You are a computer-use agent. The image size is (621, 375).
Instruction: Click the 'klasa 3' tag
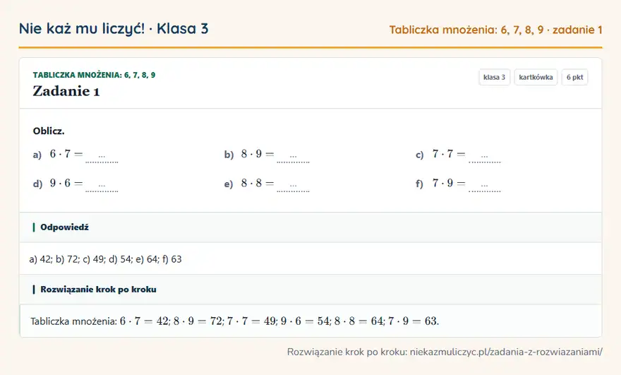point(494,77)
